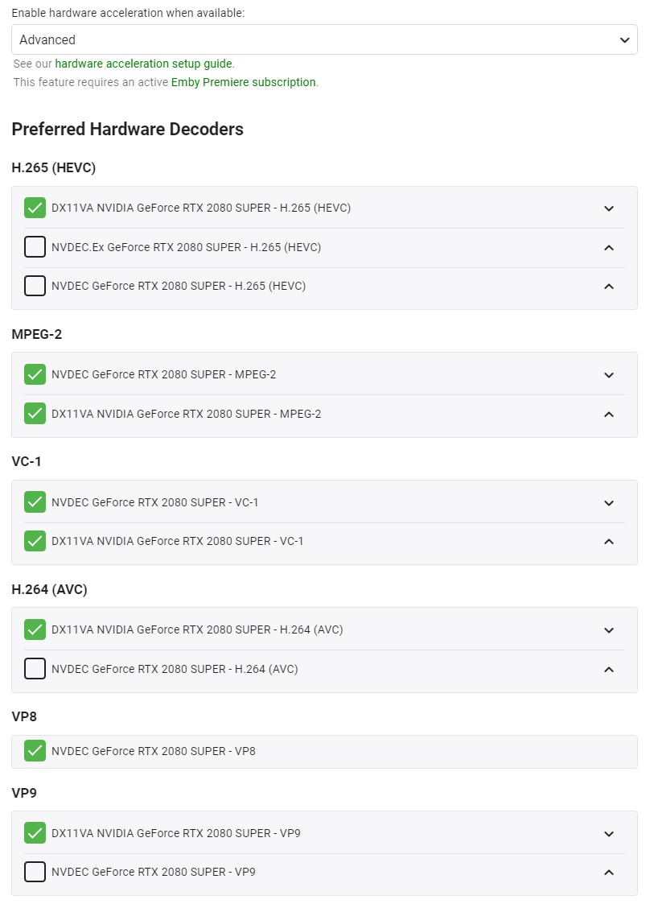Enable NVDEC.Ex H.265 (HEVC) decoder checkbox
Viewport: 654px width, 908px height.
point(35,247)
